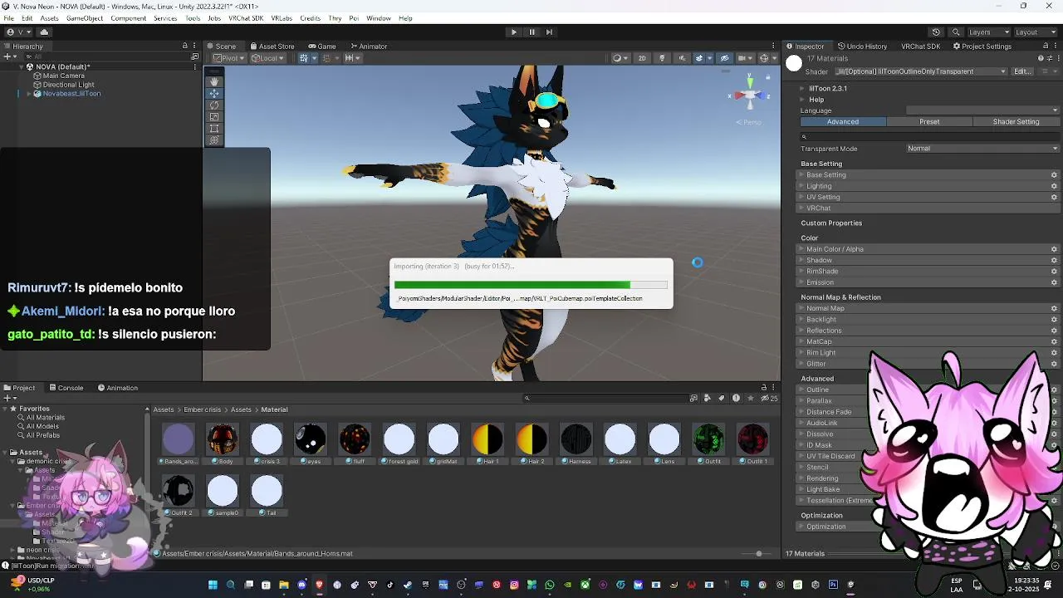
Task: Open material help icon in Inspector
Action: (1041, 58)
